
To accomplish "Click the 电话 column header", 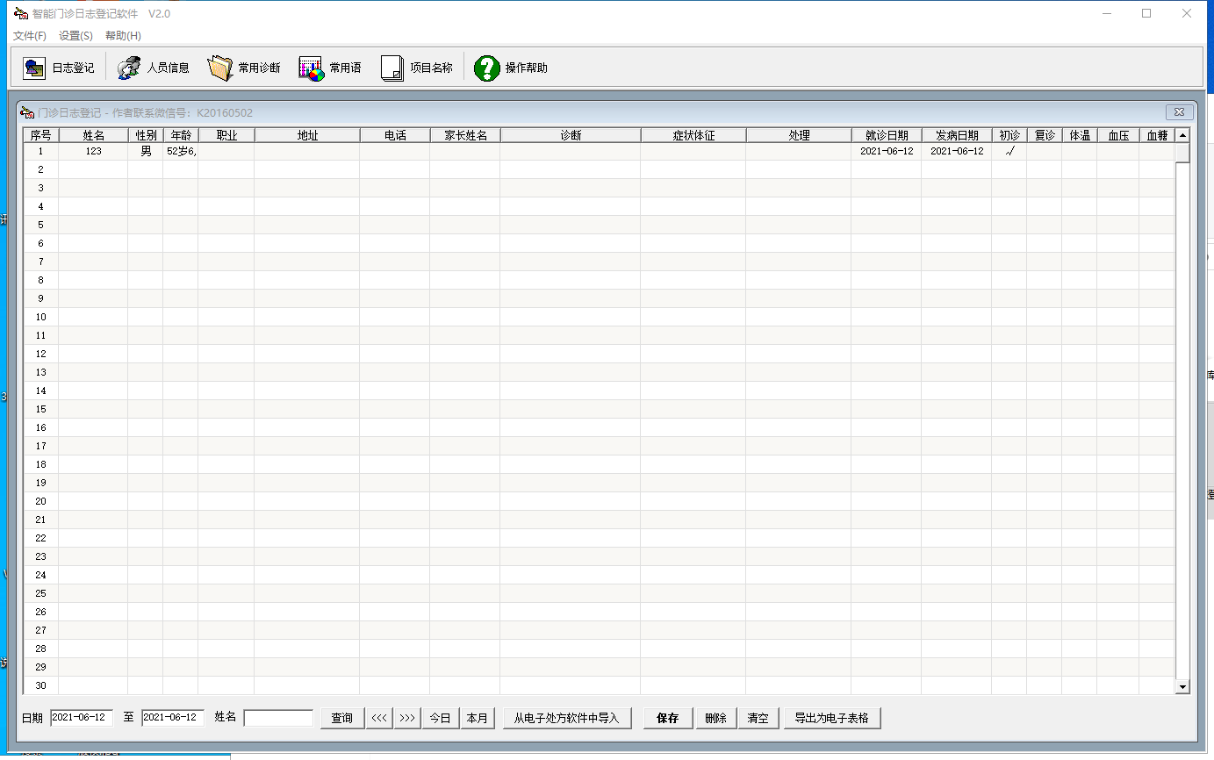I will [395, 135].
